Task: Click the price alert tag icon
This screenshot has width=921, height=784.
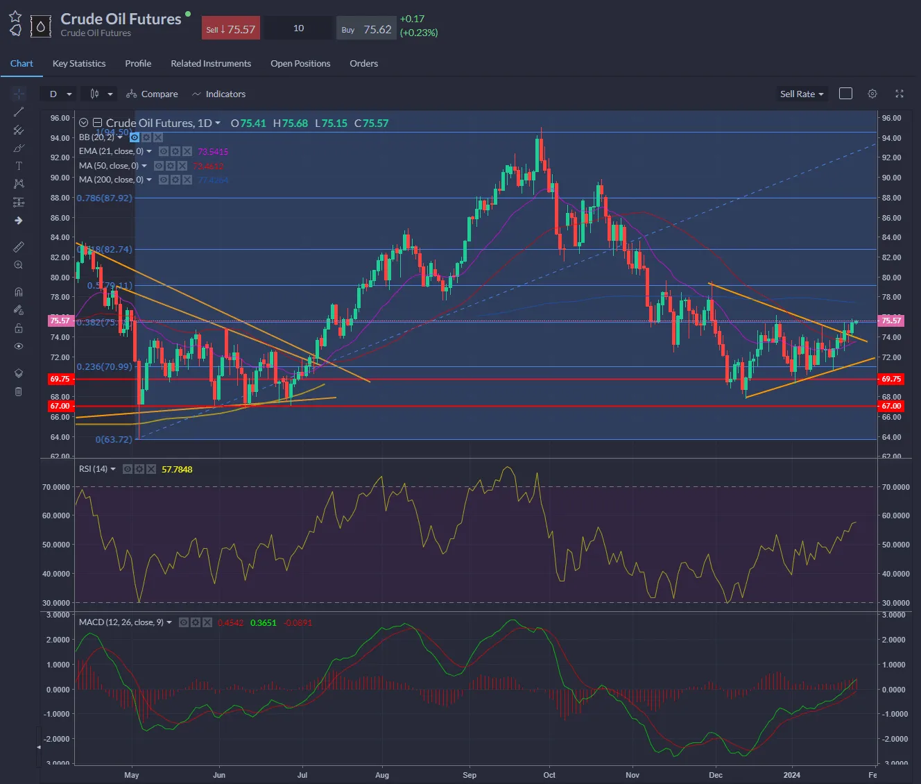Action: pyautogui.click(x=15, y=30)
